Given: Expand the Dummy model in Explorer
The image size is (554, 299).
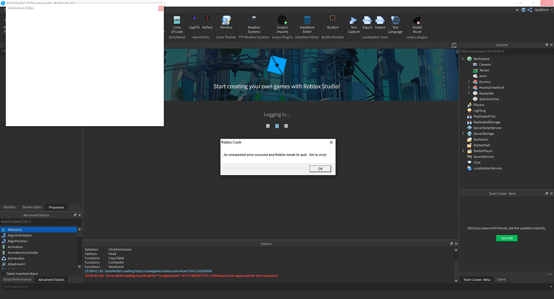Looking at the screenshot, I should click(469, 82).
